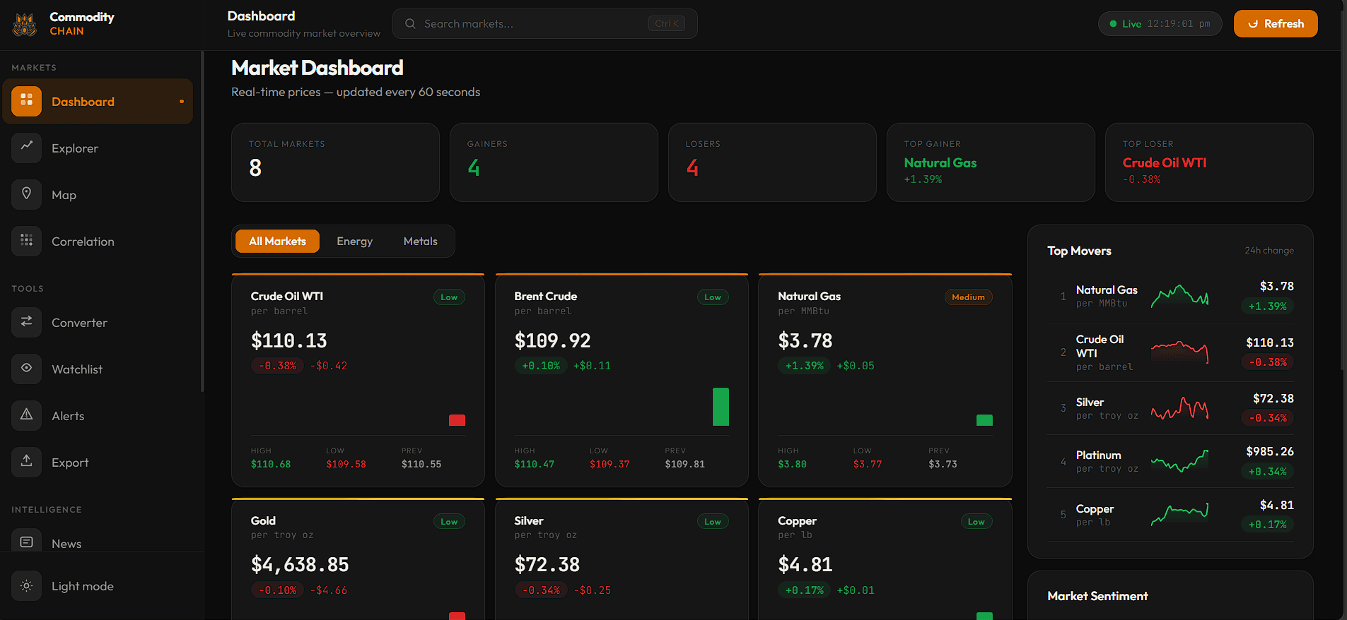Switch to the Metals tab

point(420,242)
